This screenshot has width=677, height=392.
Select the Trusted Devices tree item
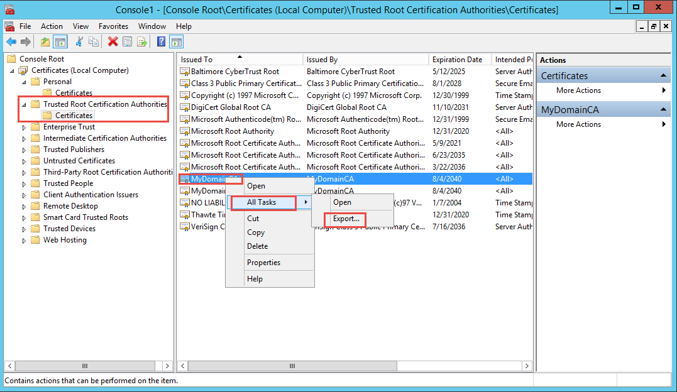click(x=70, y=229)
